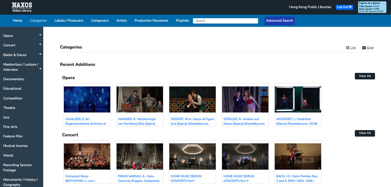Viewport: 391px width, 187px height.
Task: Select Documentary in the sidebar
Action: tap(14, 79)
